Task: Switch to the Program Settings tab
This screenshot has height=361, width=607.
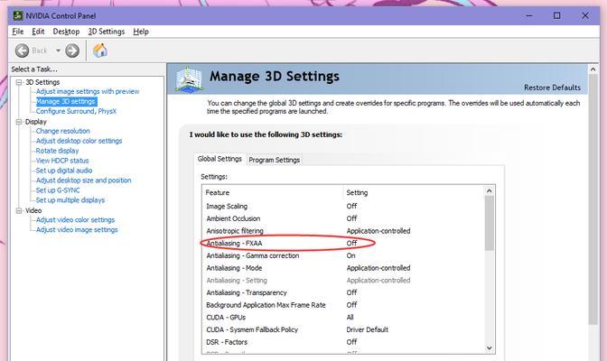Action: click(274, 160)
